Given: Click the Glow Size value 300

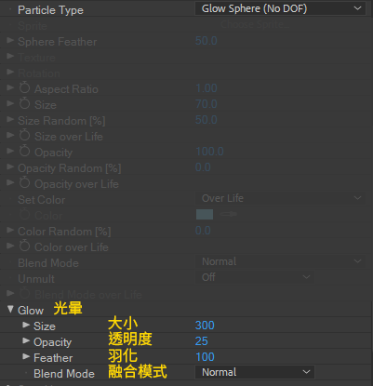Looking at the screenshot, I should tap(205, 326).
